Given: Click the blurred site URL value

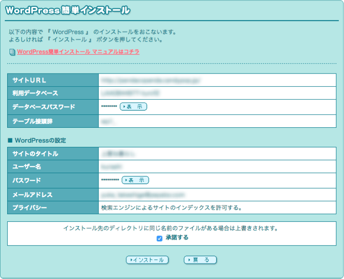Looking at the screenshot, I should pos(151,81).
